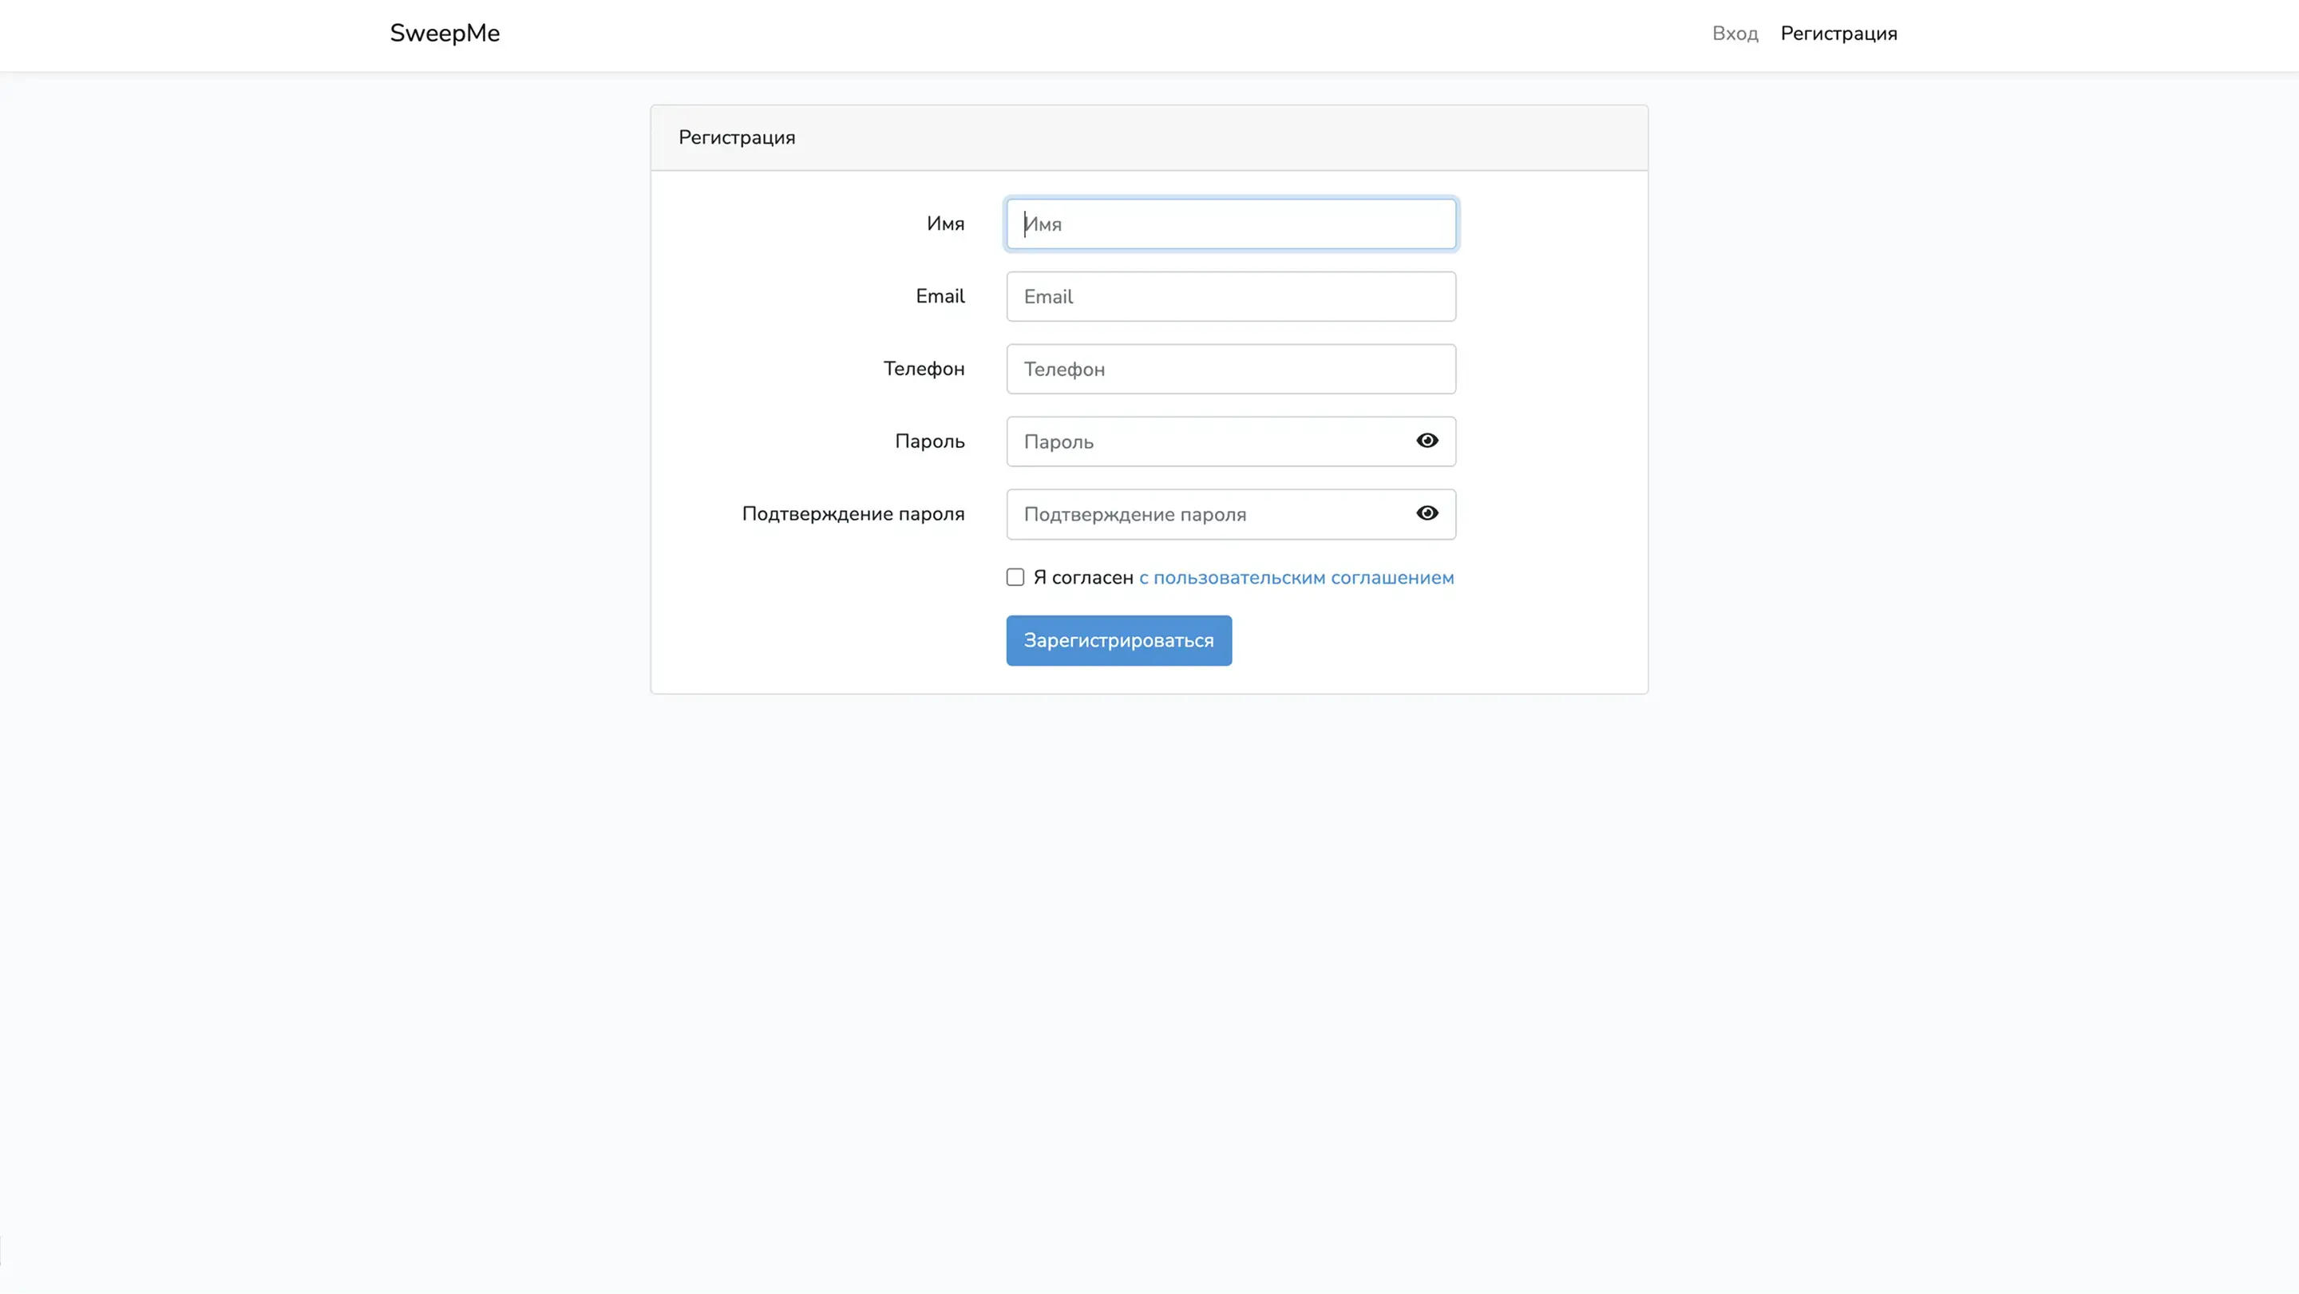The image size is (2299, 1294).
Task: Click the Пароль field label
Action: 929,441
